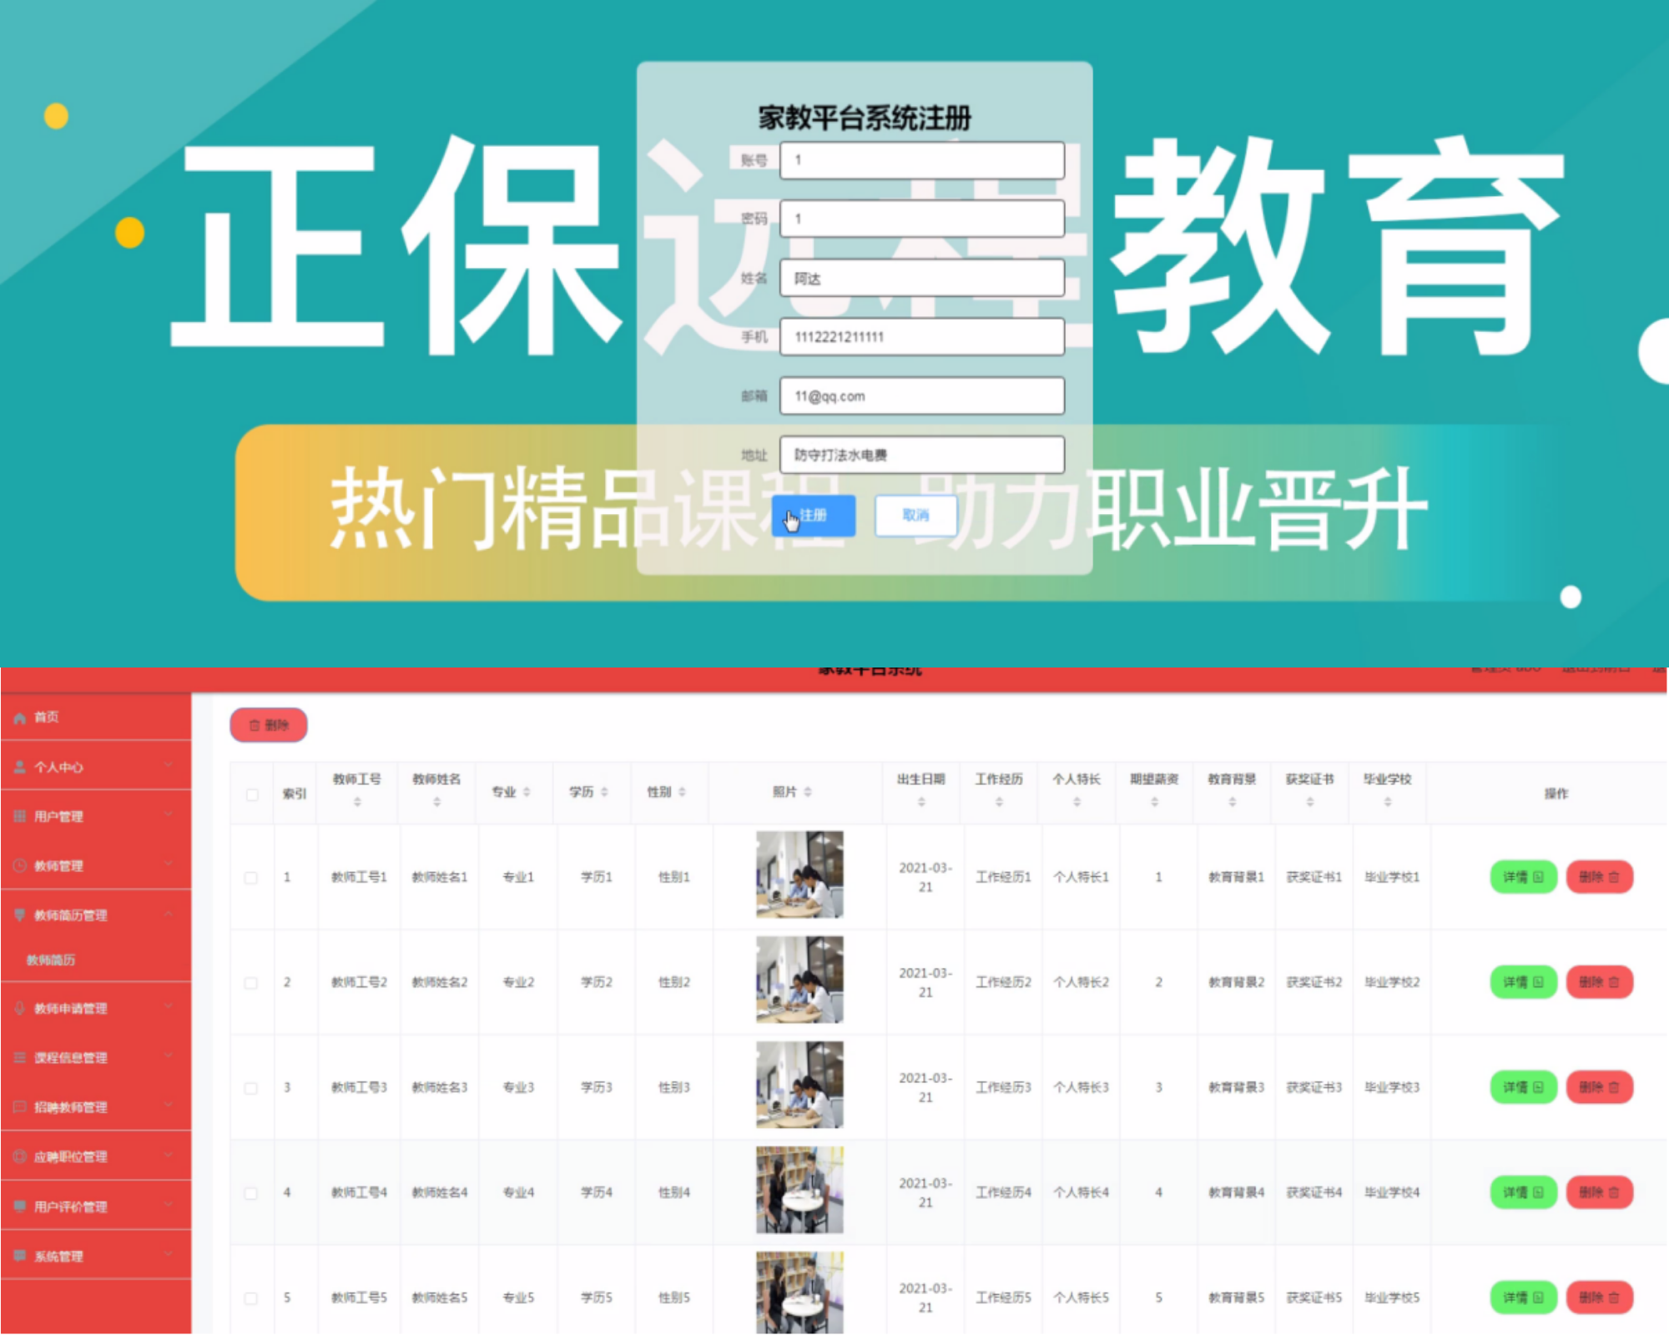This screenshot has width=1669, height=1335.
Task: Expand the 应聘职位管理 sidebar chevron
Action: (169, 1156)
